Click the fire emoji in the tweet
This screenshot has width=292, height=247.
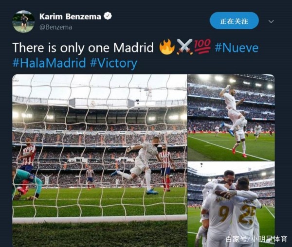coord(167,47)
